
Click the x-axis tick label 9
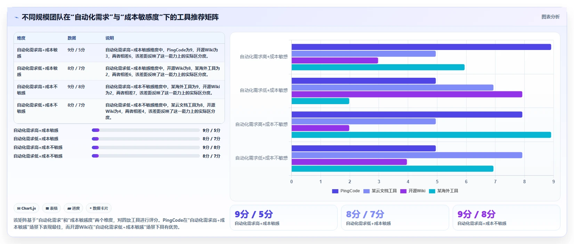[x=553, y=182]
